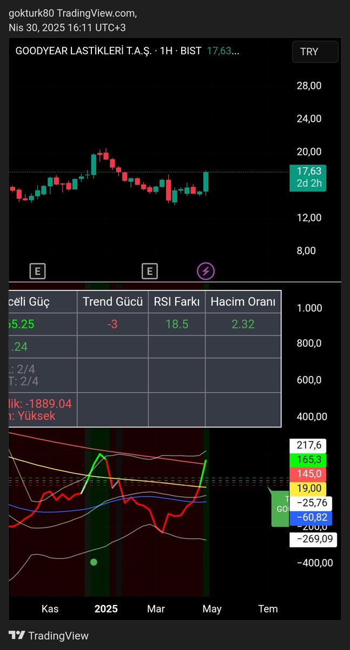Click the BIST exchange name in the title
This screenshot has height=650, width=350.
(191, 51)
